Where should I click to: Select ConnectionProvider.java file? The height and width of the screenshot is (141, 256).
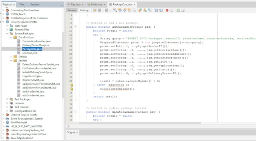[37, 41]
